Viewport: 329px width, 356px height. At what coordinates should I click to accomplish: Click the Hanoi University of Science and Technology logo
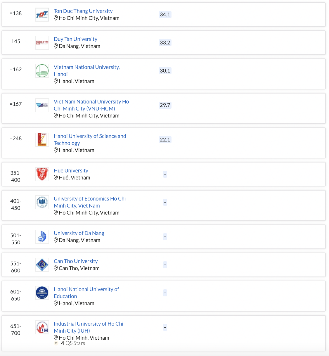click(42, 140)
